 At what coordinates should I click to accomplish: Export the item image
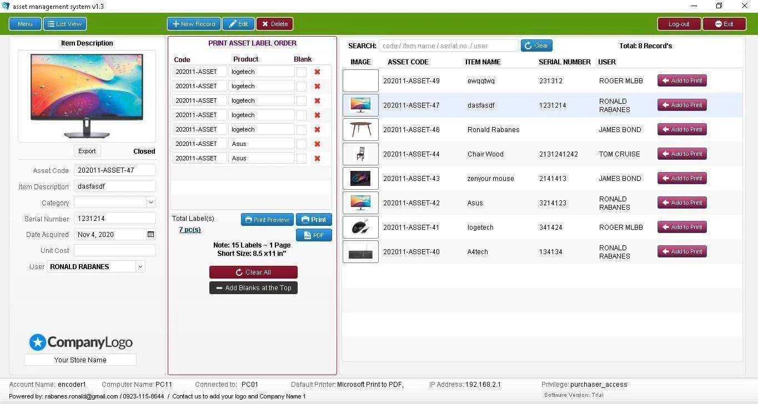[87, 151]
